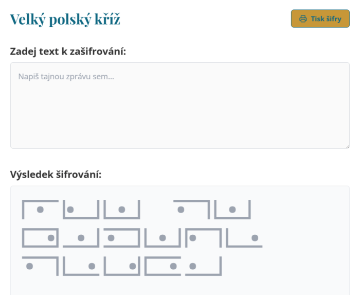Click the printer icon inside Tisk šifry
The width and height of the screenshot is (360, 295).
pyautogui.click(x=303, y=19)
